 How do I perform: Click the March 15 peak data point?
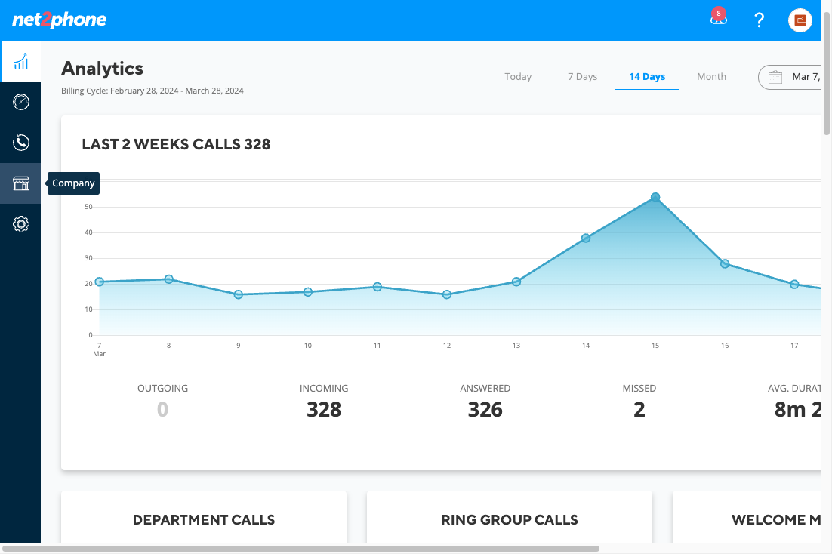655,198
